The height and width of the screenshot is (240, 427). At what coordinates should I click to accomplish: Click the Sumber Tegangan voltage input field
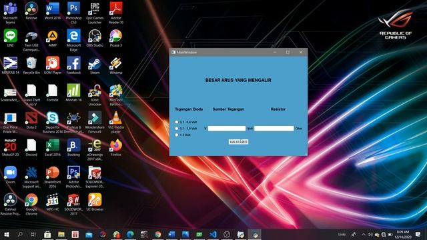[x=227, y=129]
